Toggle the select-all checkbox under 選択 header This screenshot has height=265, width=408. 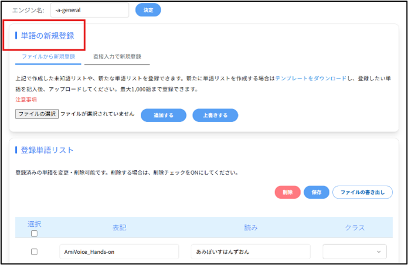[x=34, y=233]
